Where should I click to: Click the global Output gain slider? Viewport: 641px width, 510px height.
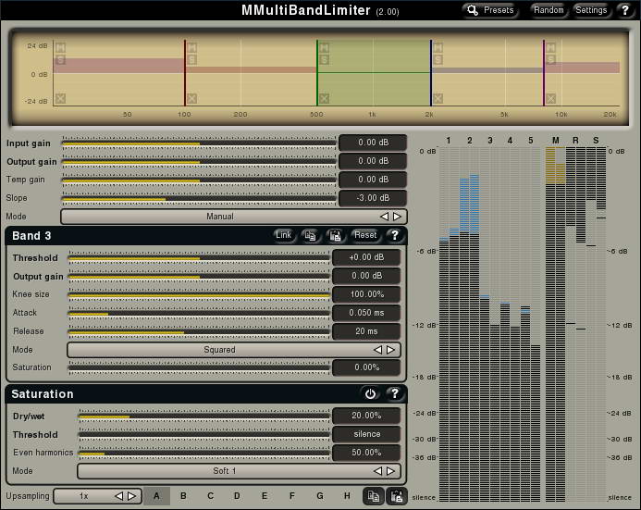click(x=199, y=161)
